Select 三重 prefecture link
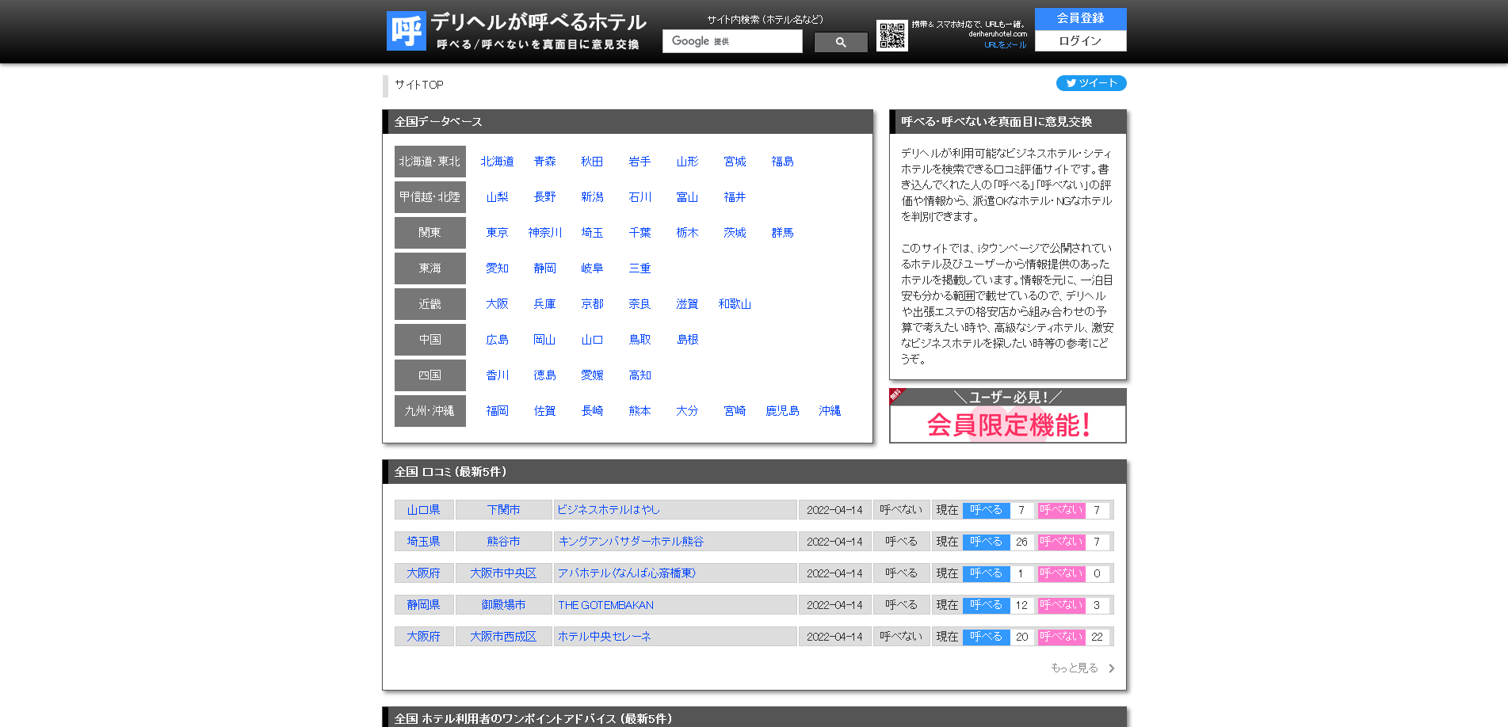The height and width of the screenshot is (727, 1508). pos(639,268)
